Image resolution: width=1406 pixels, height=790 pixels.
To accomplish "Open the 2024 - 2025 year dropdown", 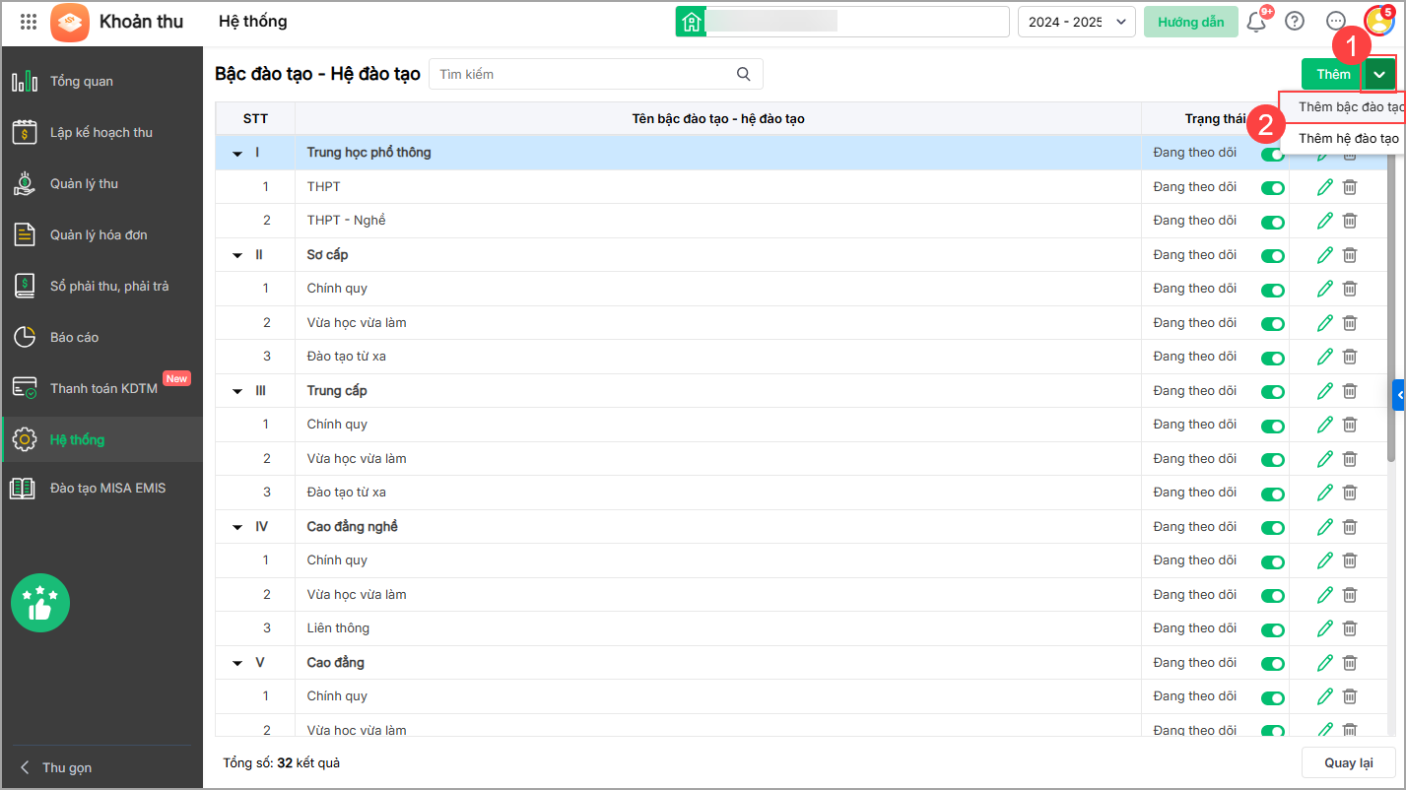I will pos(1077,22).
